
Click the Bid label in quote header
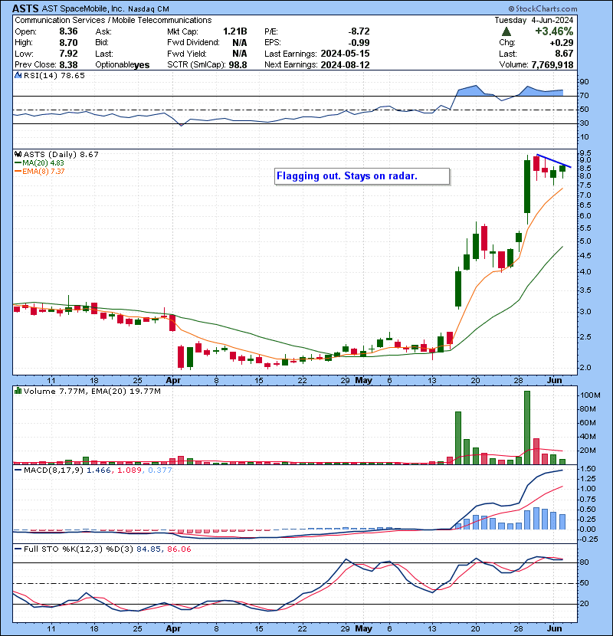point(102,42)
